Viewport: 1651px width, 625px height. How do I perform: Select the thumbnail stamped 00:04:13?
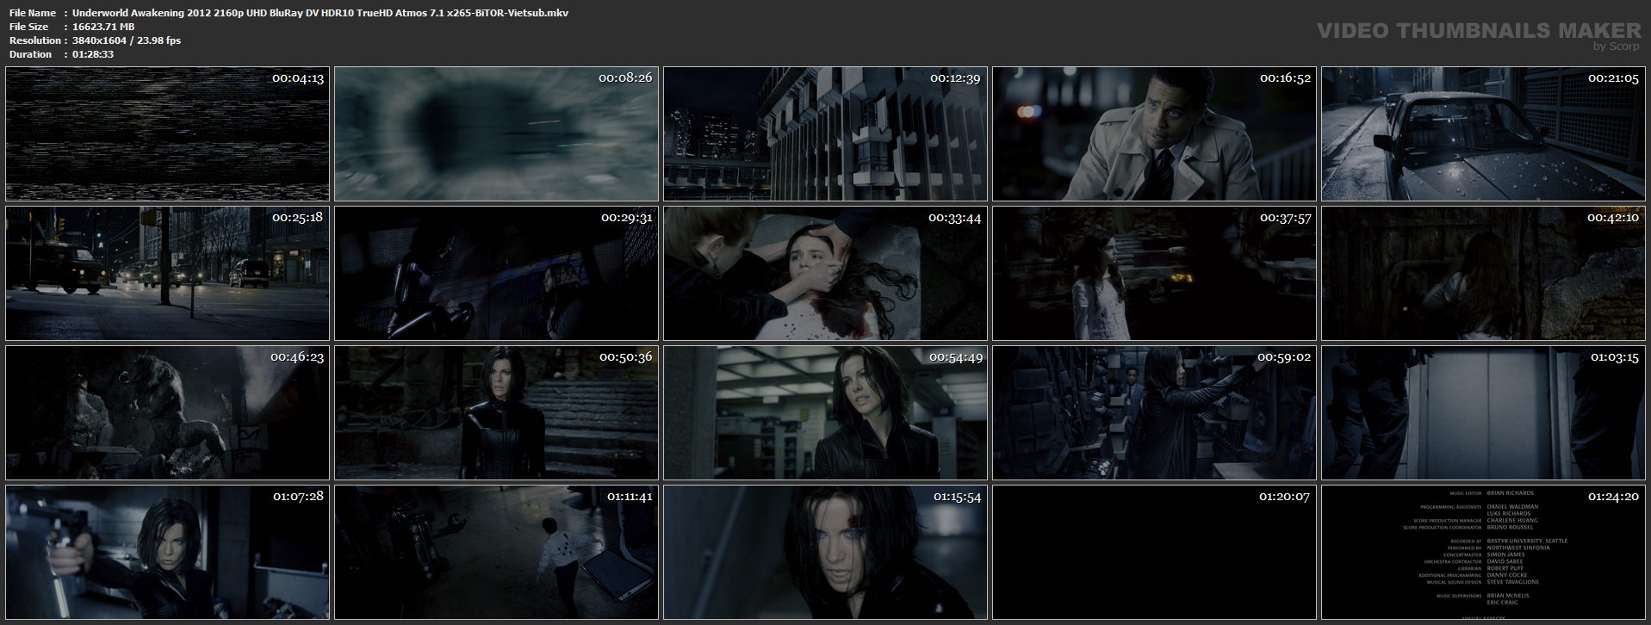pos(167,134)
